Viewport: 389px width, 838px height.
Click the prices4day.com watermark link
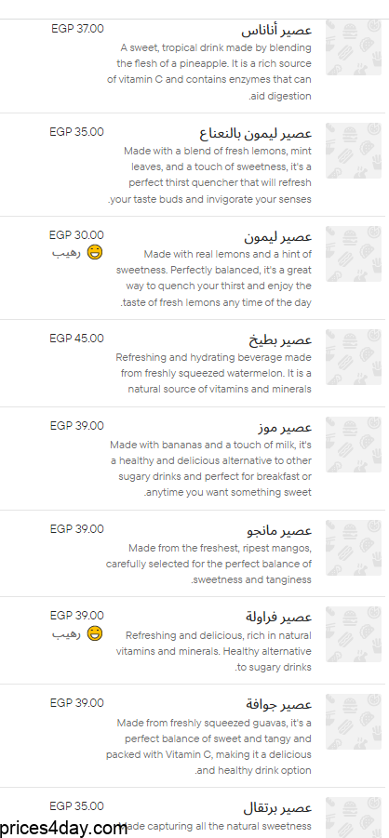click(63, 828)
